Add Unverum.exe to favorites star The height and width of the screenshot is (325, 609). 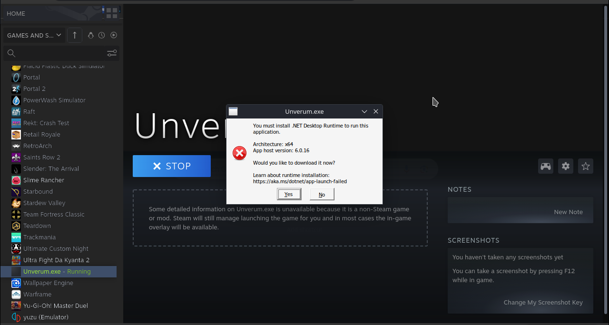586,166
